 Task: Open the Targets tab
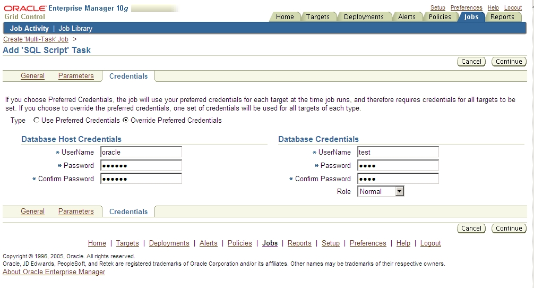[317, 16]
